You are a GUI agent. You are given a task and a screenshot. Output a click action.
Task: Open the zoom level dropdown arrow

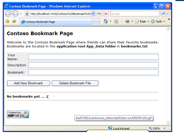click(x=164, y=128)
